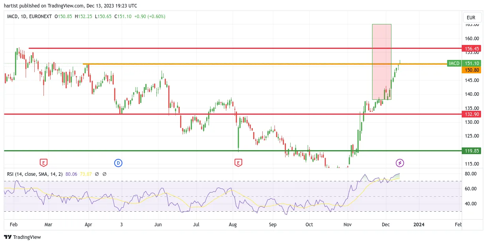Click the RSI (14, close, SMA, 14, 2) legend
This screenshot has height=244, width=487.
(35, 174)
